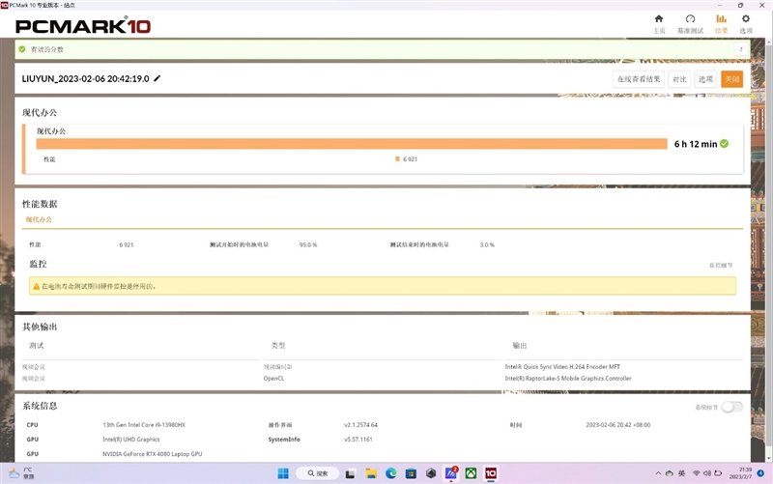This screenshot has width=773, height=484.
Task: Click the 输出 column header
Action: click(520, 346)
